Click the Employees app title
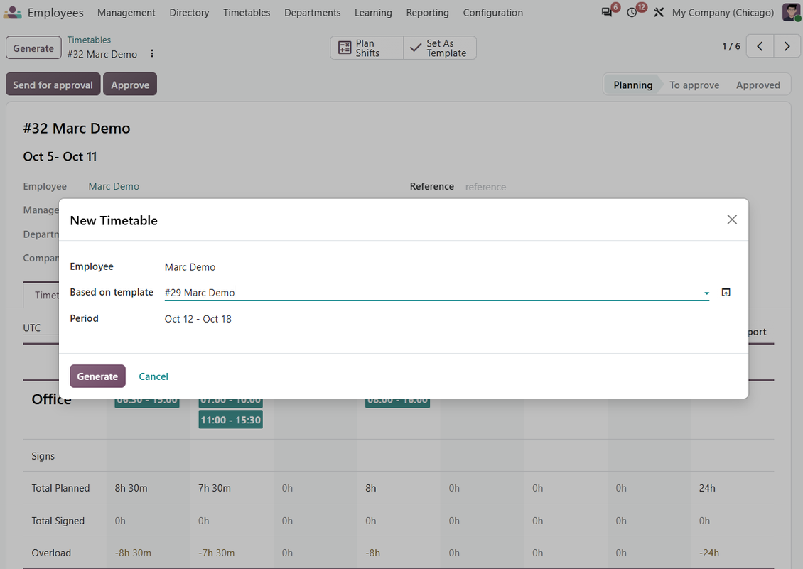 tap(55, 13)
